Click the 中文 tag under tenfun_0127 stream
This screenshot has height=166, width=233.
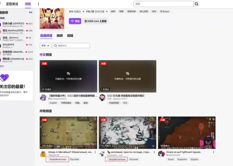125,103
